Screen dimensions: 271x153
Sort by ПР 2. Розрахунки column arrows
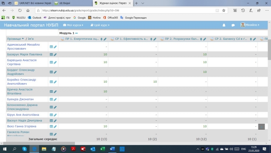pos(201,39)
